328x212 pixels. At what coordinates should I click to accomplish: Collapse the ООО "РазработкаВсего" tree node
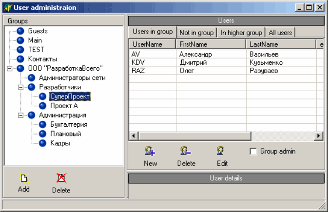[x=9, y=68]
